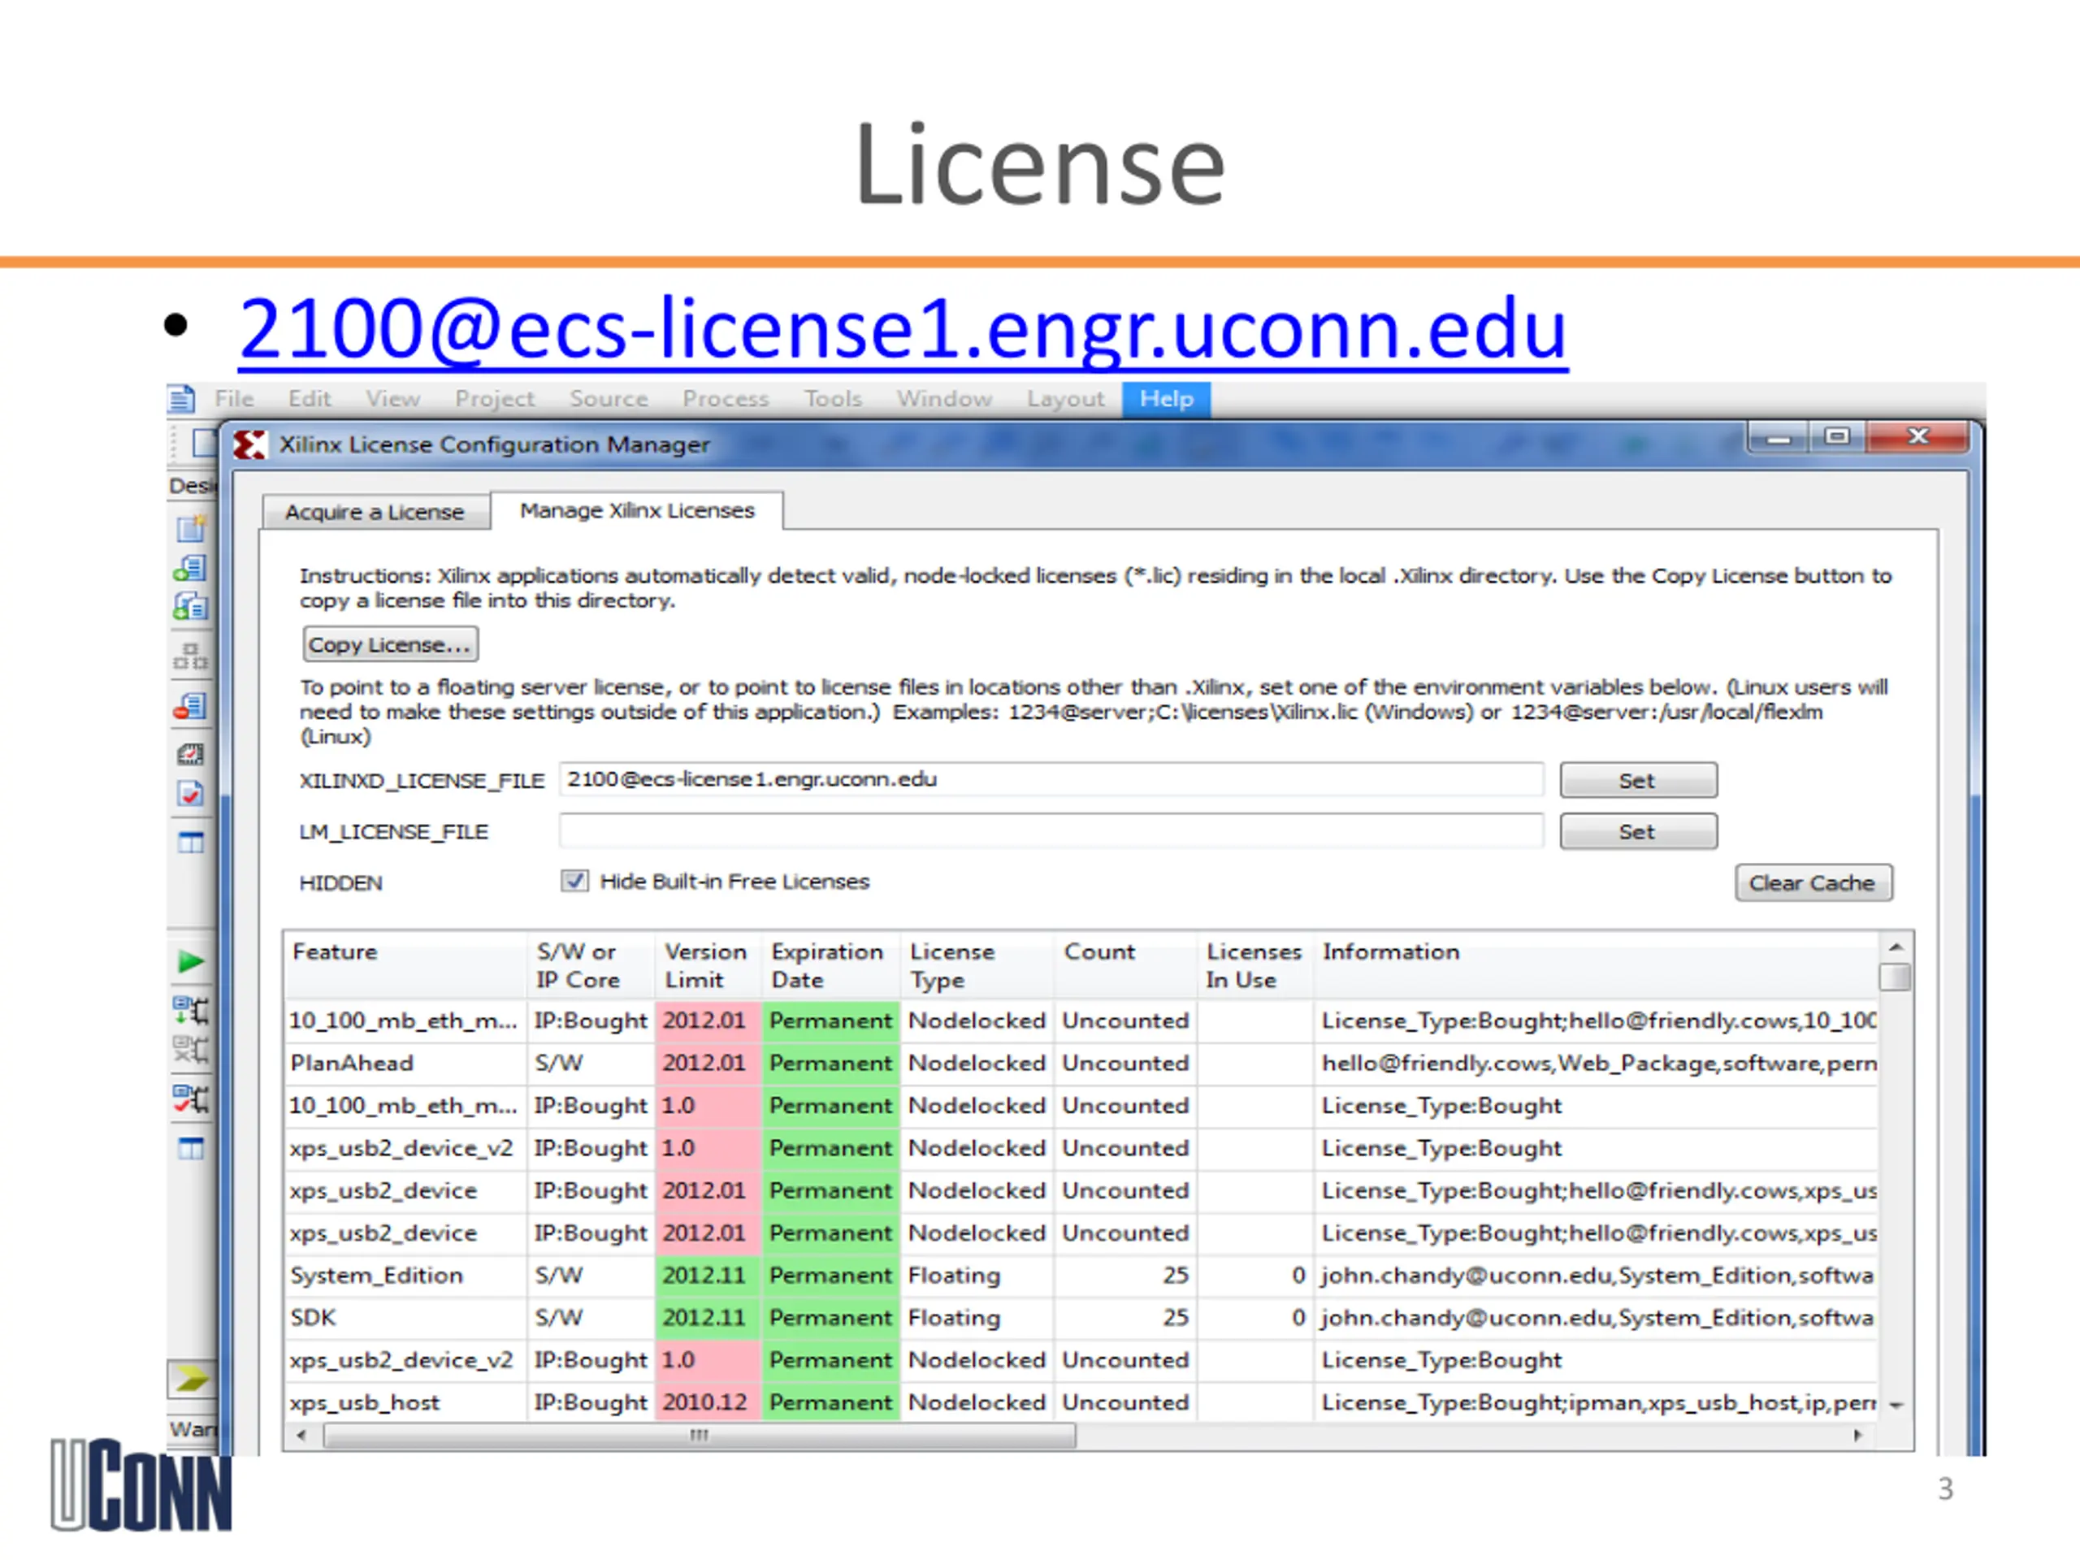Click the Copy License... button

tap(390, 645)
